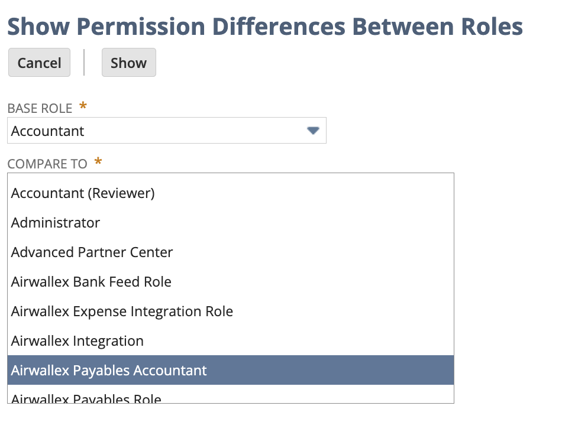This screenshot has height=448, width=562.
Task: Open the Base Role dropdown arrow
Action: click(x=313, y=131)
